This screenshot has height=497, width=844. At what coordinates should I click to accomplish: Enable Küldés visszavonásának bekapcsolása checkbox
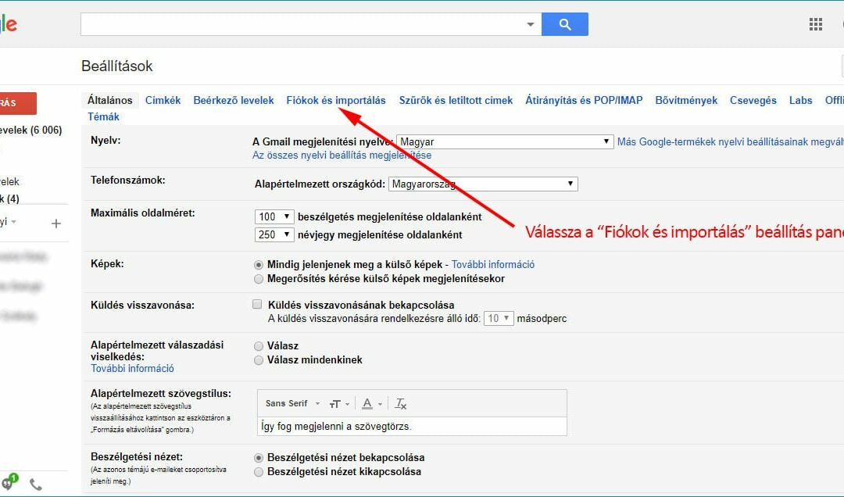pyautogui.click(x=257, y=304)
